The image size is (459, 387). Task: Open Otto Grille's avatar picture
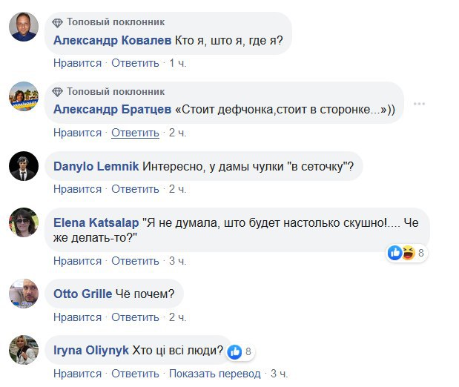click(24, 294)
